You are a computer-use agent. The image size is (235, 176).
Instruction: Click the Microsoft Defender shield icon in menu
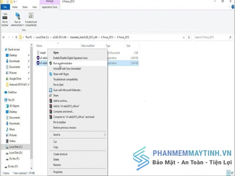click(x=51, y=90)
